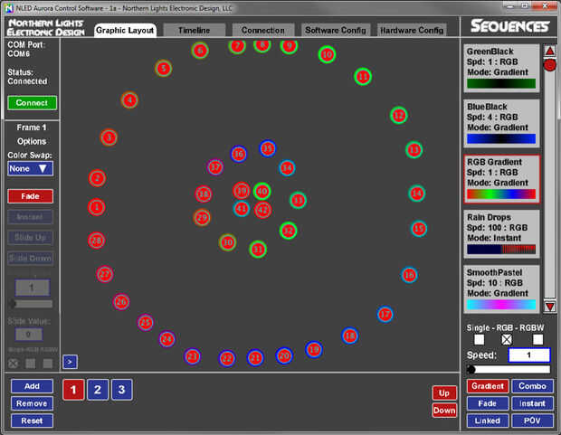Select the RGB Gradient sequence
This screenshot has width=561, height=435.
[501, 179]
